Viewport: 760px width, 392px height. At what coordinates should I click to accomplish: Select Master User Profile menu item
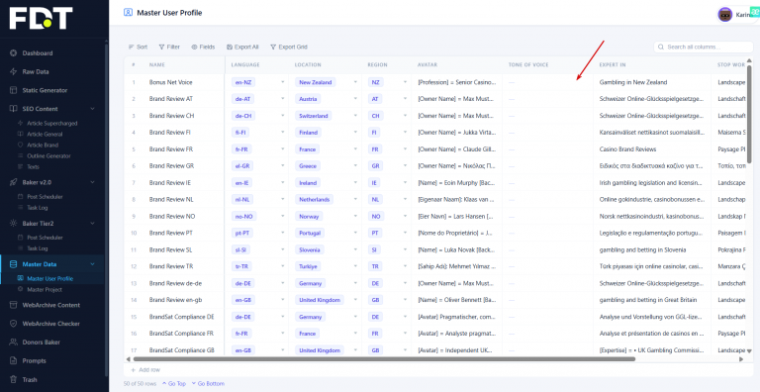click(49, 278)
